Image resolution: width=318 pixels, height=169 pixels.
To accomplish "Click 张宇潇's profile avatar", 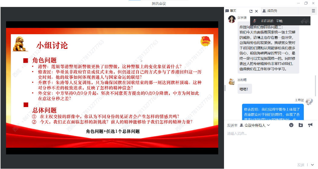I will 232,19.
